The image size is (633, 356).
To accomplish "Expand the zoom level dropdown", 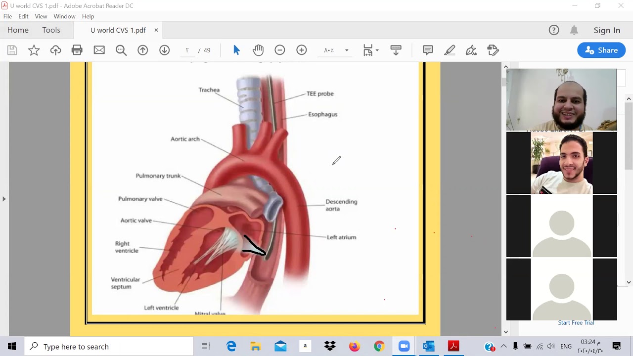I will click(347, 50).
